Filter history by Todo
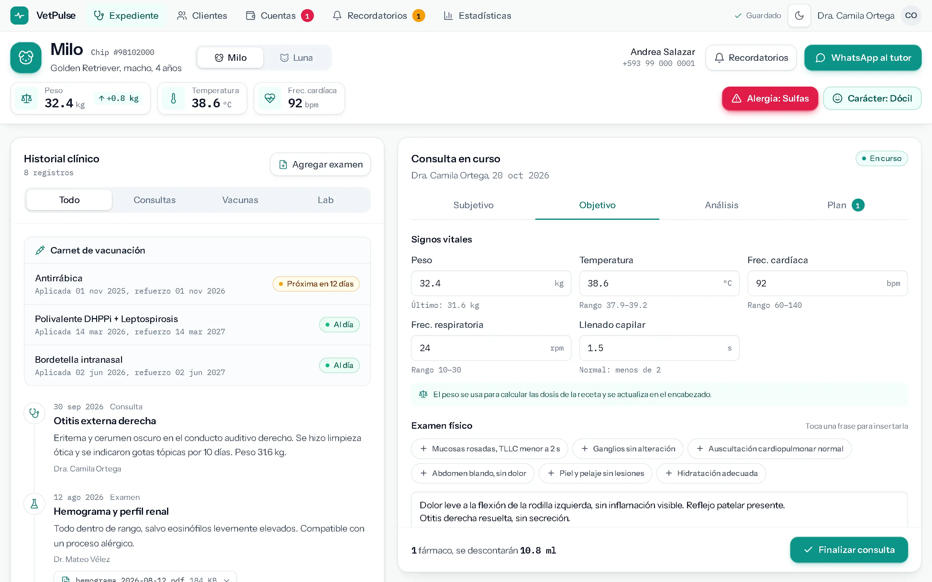 [69, 200]
